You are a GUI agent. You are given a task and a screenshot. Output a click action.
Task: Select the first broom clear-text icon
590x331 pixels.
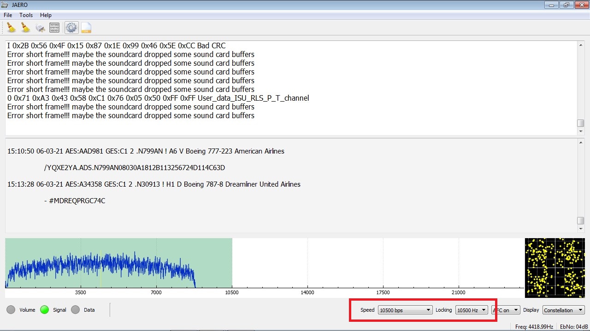10,27
